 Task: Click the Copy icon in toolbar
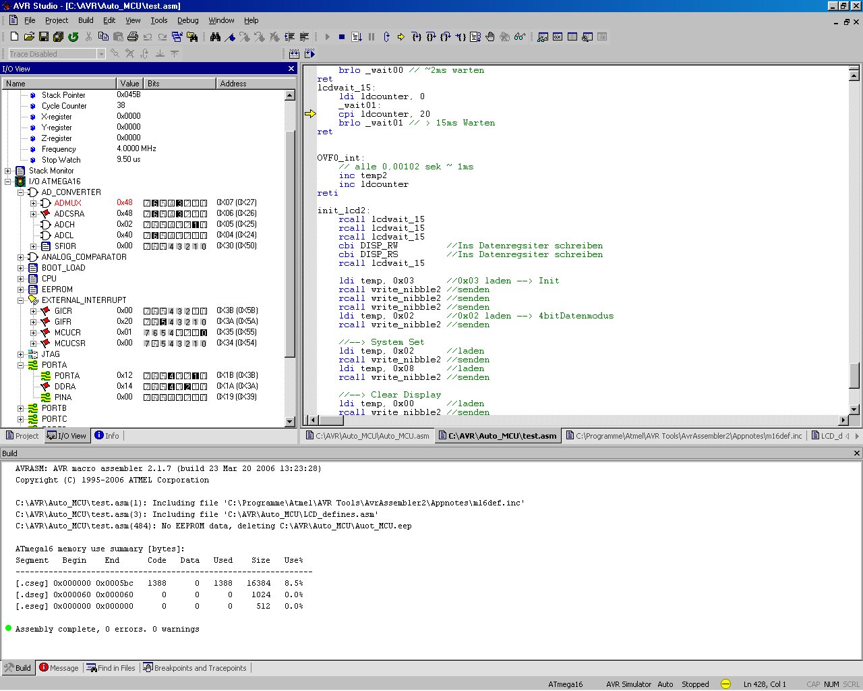click(x=103, y=36)
